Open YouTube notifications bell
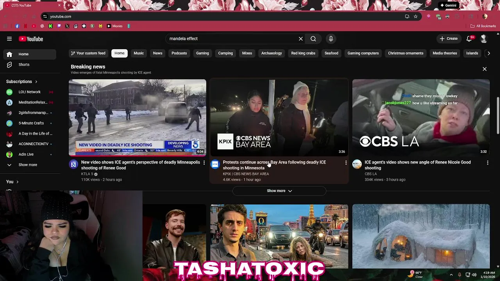 tap(470, 39)
